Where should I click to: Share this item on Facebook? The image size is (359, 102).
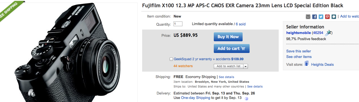pyautogui.click(x=315, y=17)
